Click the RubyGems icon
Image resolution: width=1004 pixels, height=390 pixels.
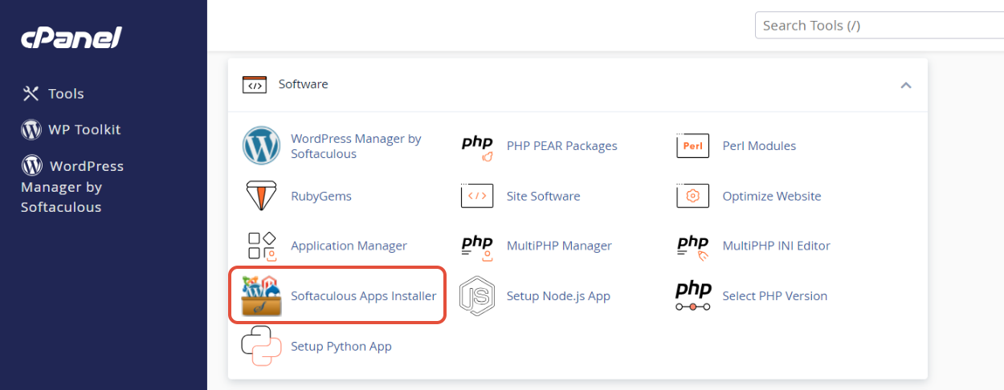(x=261, y=196)
